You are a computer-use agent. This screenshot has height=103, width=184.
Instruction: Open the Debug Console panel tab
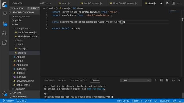click(78, 80)
